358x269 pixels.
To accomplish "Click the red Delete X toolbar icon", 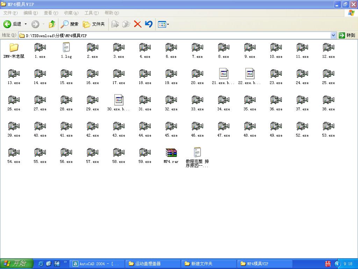I will pyautogui.click(x=137, y=24).
